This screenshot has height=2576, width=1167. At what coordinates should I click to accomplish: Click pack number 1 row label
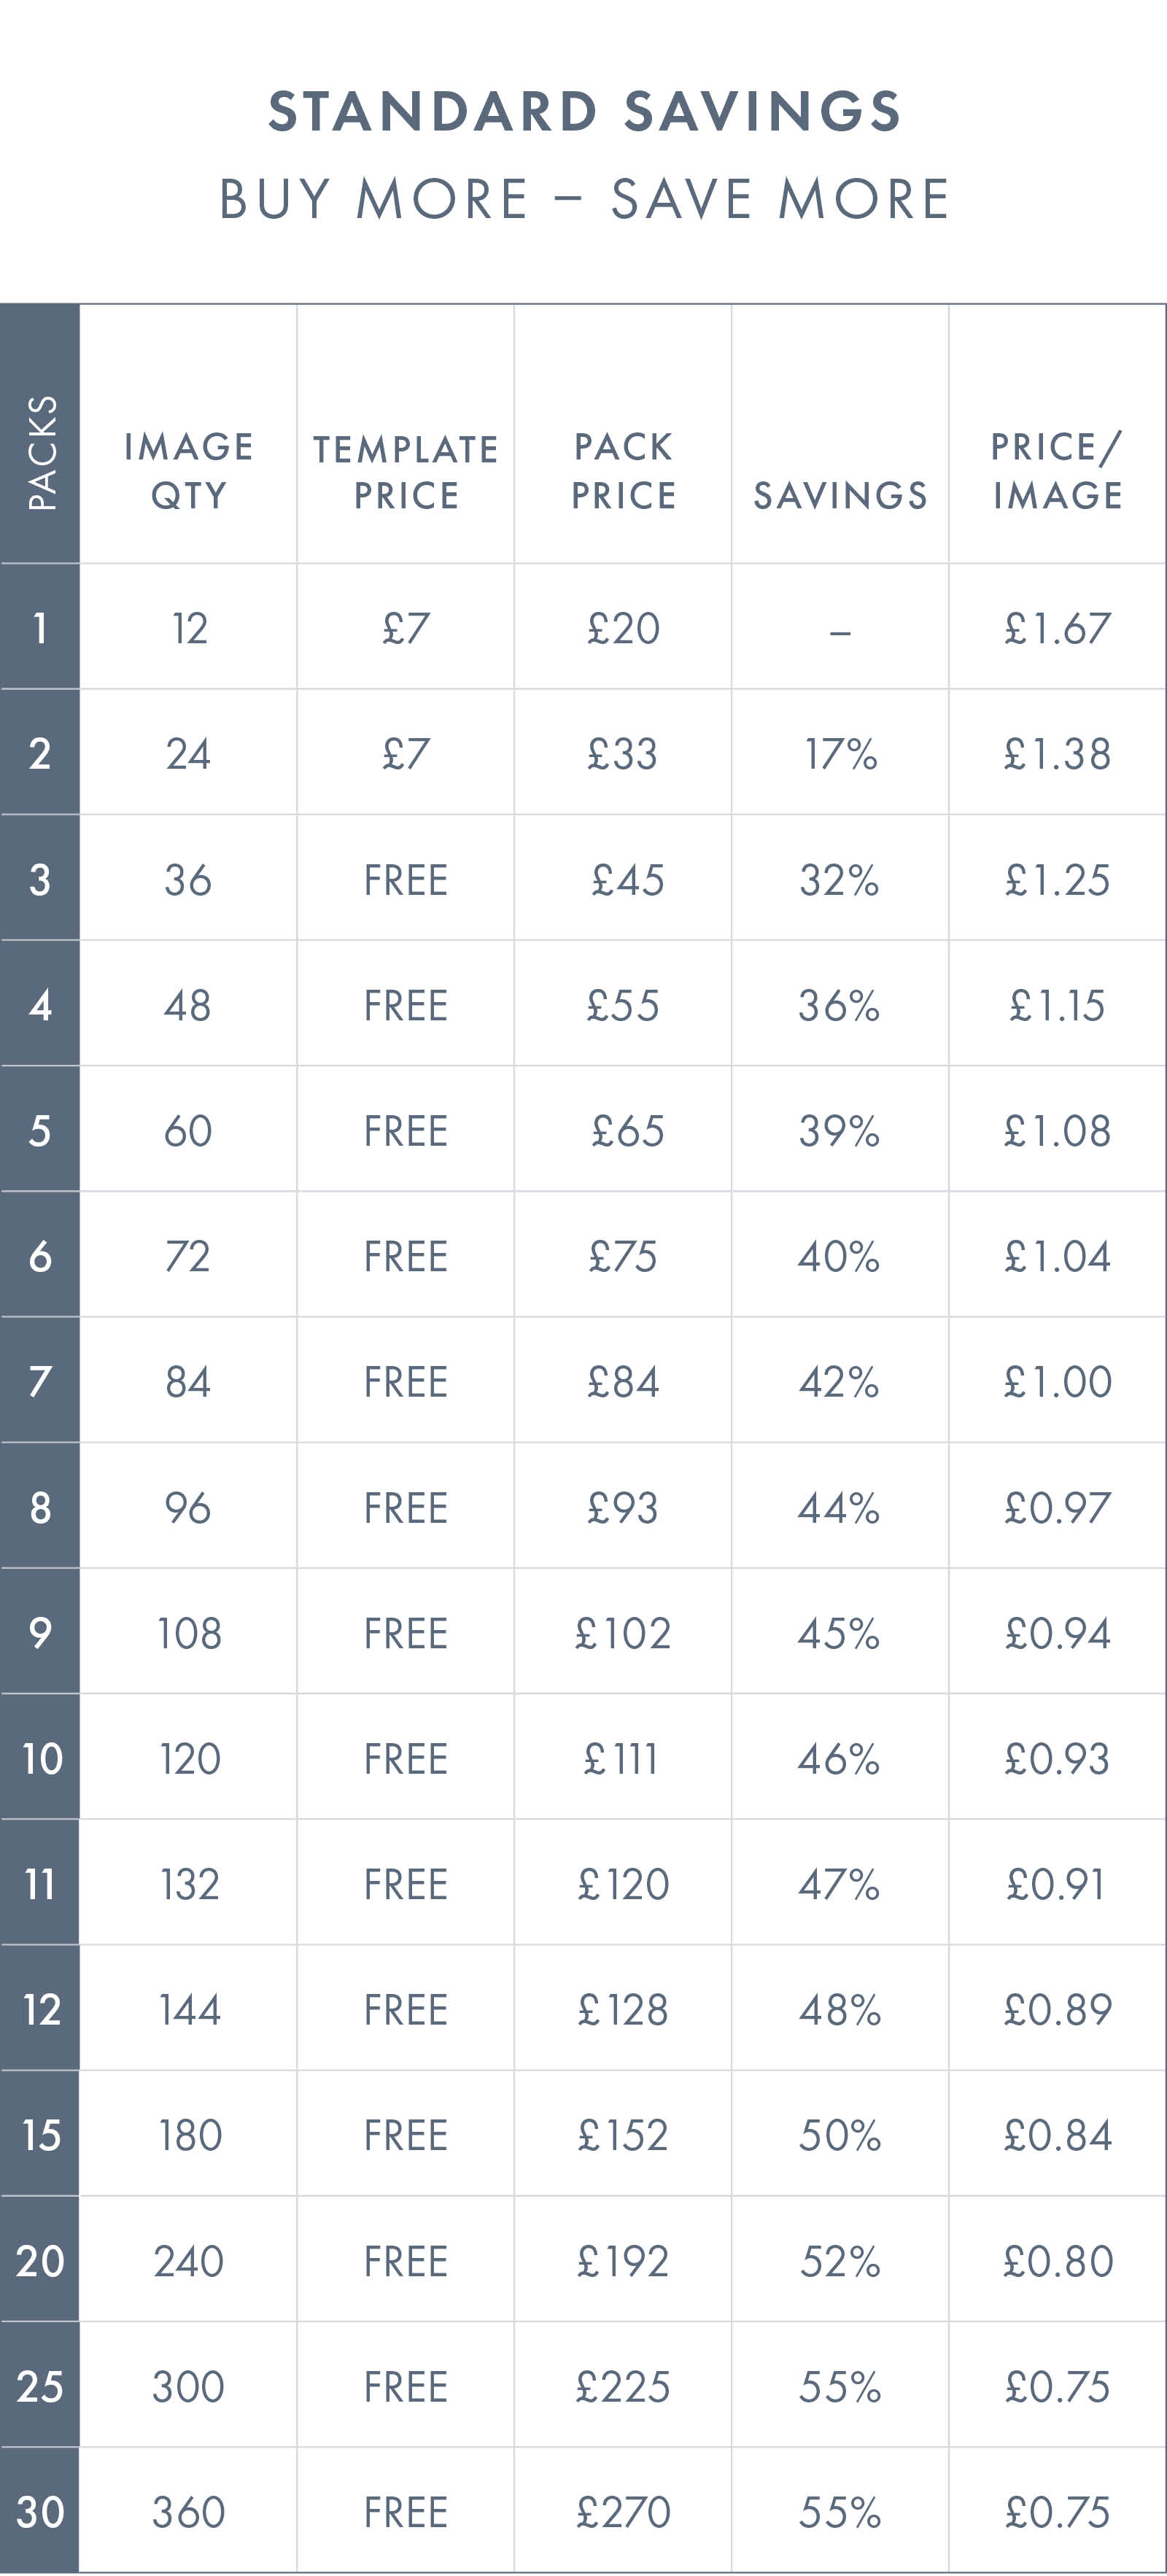(40, 628)
